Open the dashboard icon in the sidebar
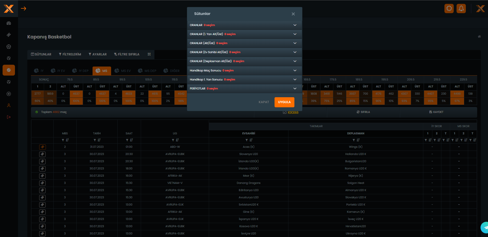The height and width of the screenshot is (237, 488). [x=9, y=23]
